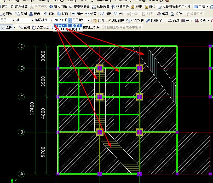Screen dimensions: 213x183
Task: Select the 打断 break tool
Action: tap(106, 14)
